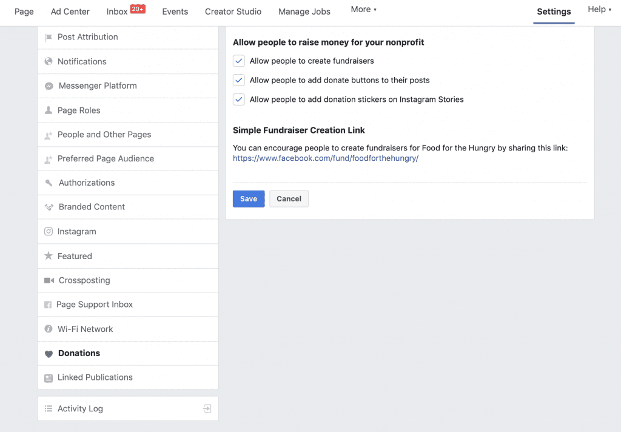Select Page Support Inbox
Image resolution: width=621 pixels, height=432 pixels.
[x=128, y=305]
